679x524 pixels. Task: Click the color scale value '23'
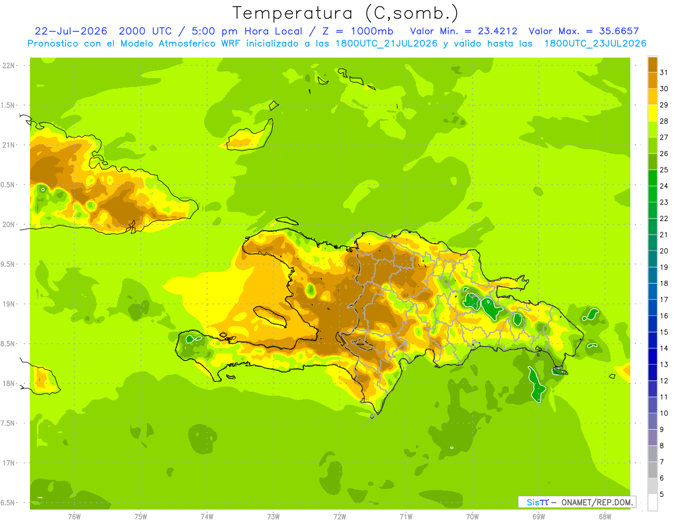[x=664, y=202]
